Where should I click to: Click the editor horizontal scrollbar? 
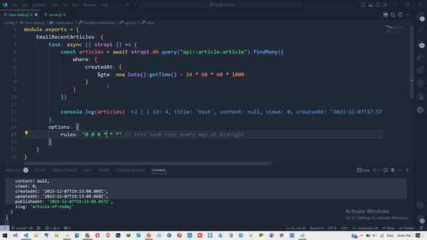(147, 163)
